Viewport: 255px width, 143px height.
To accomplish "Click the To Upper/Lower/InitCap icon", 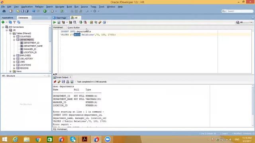I will [96, 22].
